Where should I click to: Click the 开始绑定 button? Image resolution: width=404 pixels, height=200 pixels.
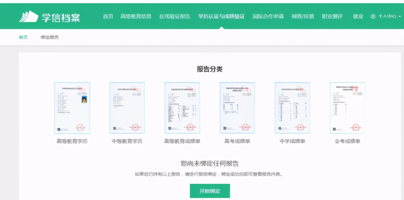tap(210, 191)
